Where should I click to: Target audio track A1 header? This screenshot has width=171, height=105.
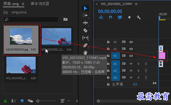pos(115,64)
